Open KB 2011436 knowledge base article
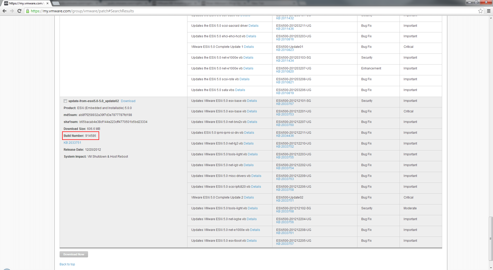The height and width of the screenshot is (270, 493). [x=285, y=29]
